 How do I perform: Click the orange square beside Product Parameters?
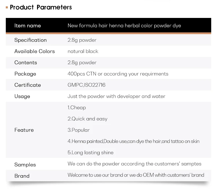coord(7,7)
